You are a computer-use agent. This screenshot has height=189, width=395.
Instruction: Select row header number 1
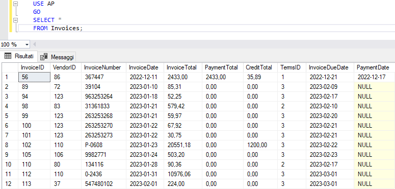[10, 77]
